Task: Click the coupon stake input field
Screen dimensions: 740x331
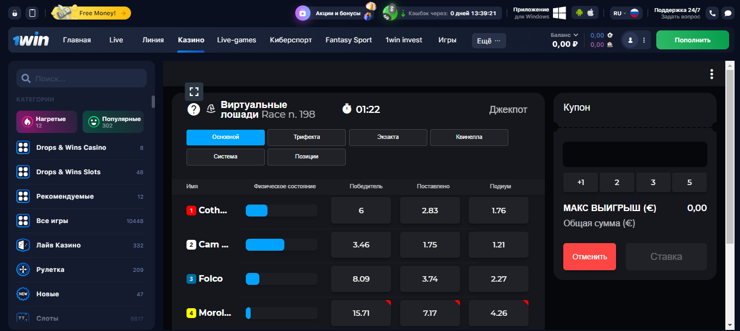Action: [635, 155]
